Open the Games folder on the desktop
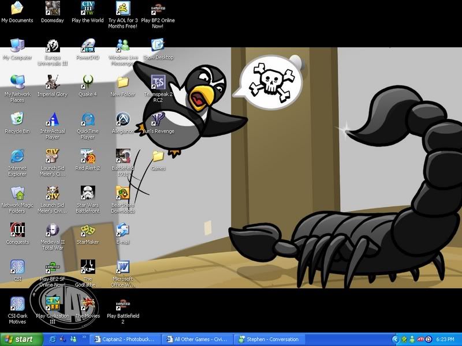The width and height of the screenshot is (462, 346). 158,160
